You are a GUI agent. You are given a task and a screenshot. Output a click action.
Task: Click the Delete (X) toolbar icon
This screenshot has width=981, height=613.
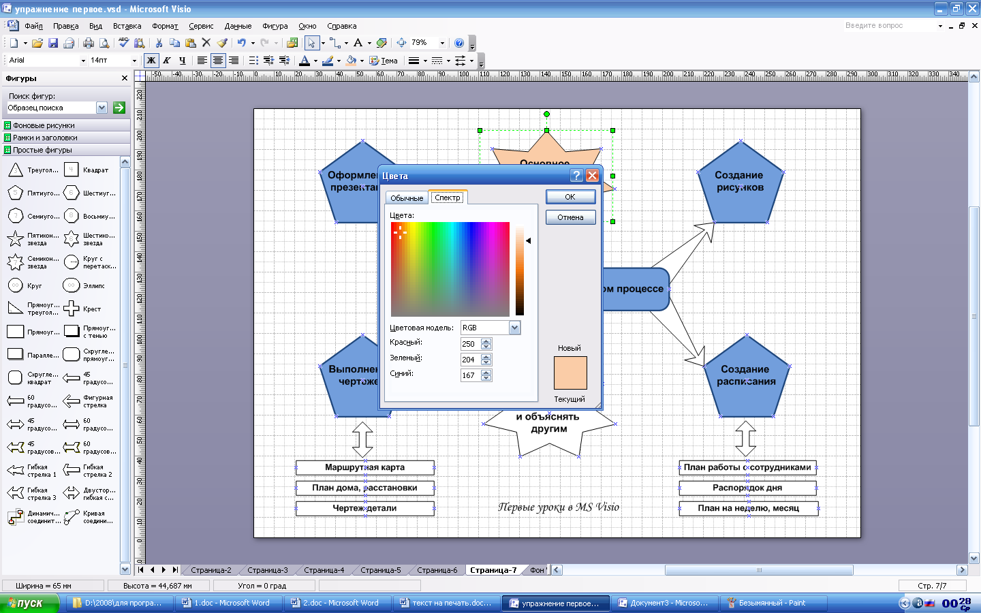pyautogui.click(x=206, y=43)
